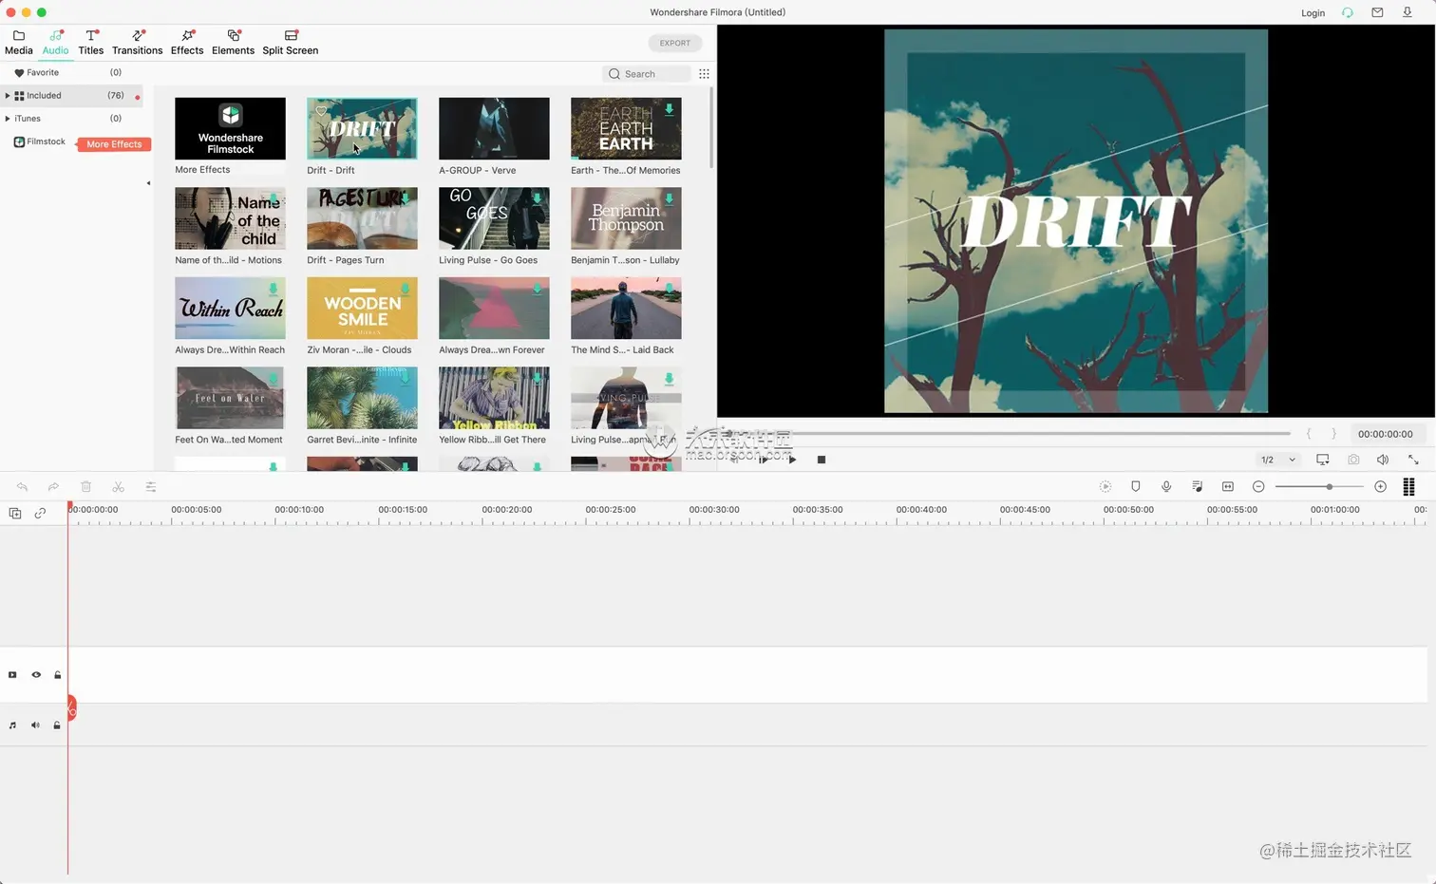Stop the preview playback

point(822,460)
